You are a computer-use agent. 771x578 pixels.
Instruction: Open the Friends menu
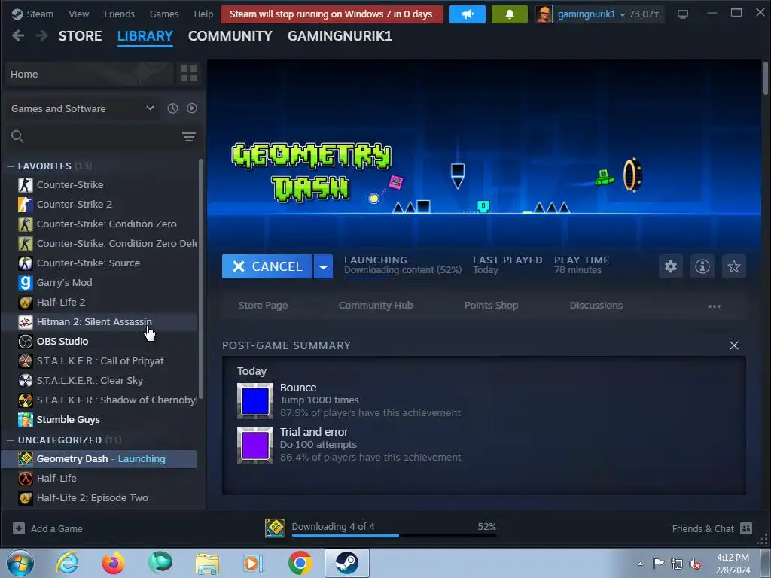click(x=120, y=14)
